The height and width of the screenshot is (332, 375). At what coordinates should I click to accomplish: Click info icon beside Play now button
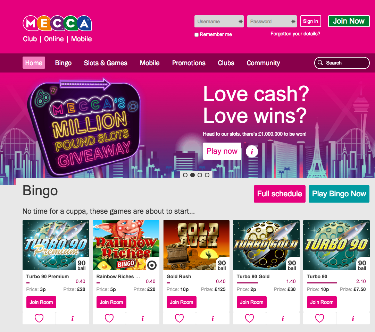pos(252,152)
